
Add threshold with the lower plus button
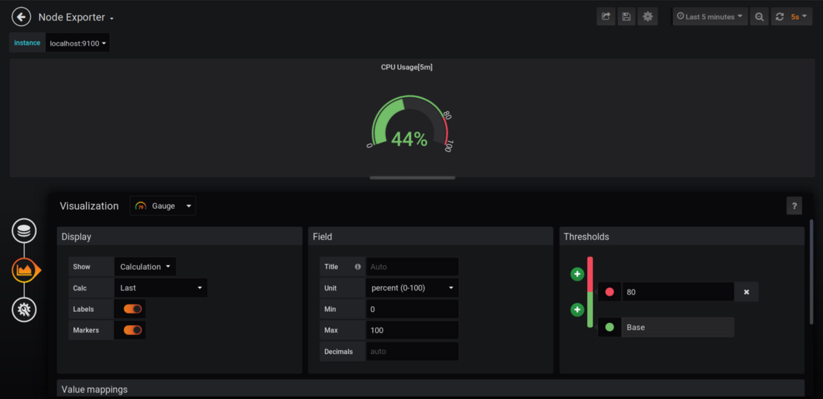coord(577,310)
